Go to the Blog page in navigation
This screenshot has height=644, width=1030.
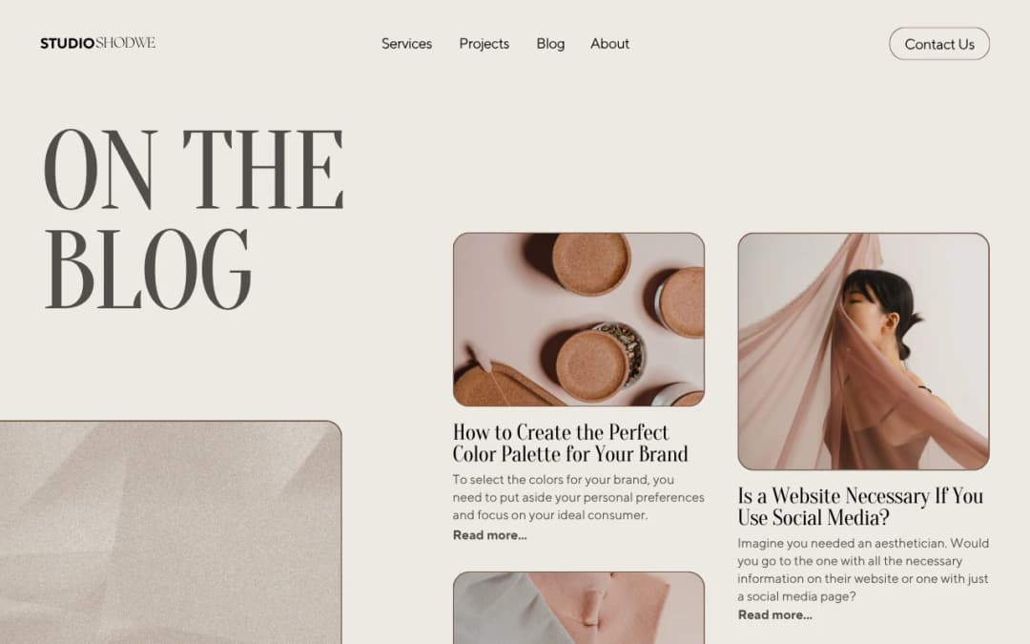550,44
